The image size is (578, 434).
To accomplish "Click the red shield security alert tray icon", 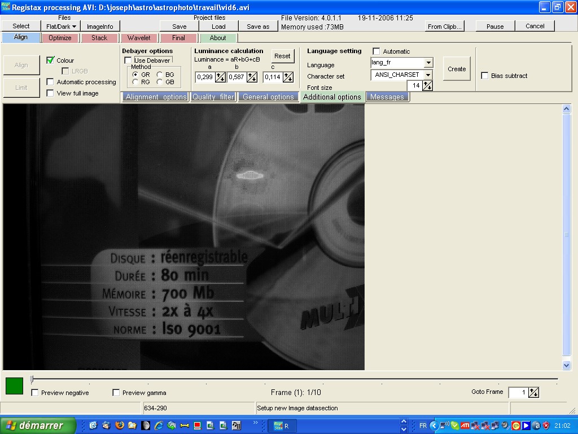I will pyautogui.click(x=546, y=426).
